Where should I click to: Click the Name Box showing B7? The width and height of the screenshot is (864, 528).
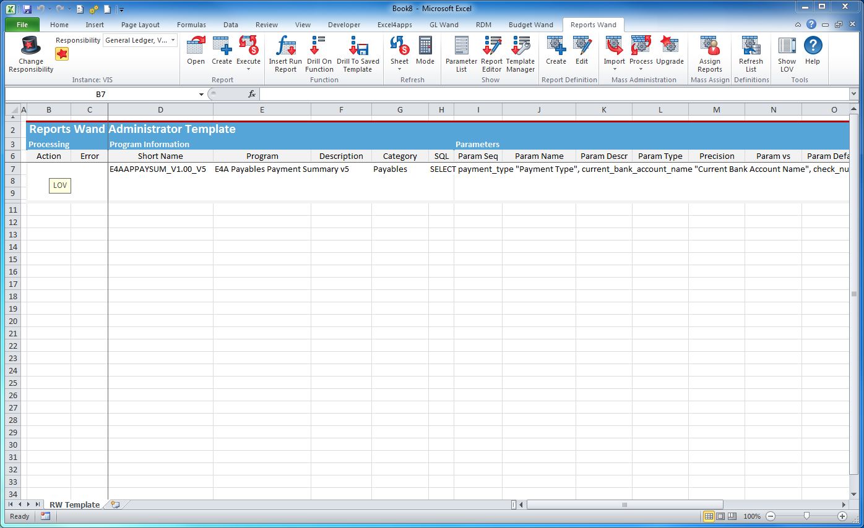coord(101,95)
